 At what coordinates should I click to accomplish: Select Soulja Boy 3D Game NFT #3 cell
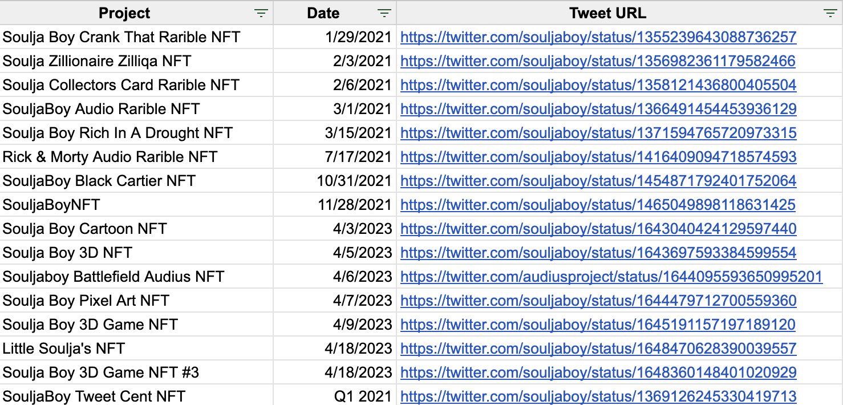[x=136, y=372]
